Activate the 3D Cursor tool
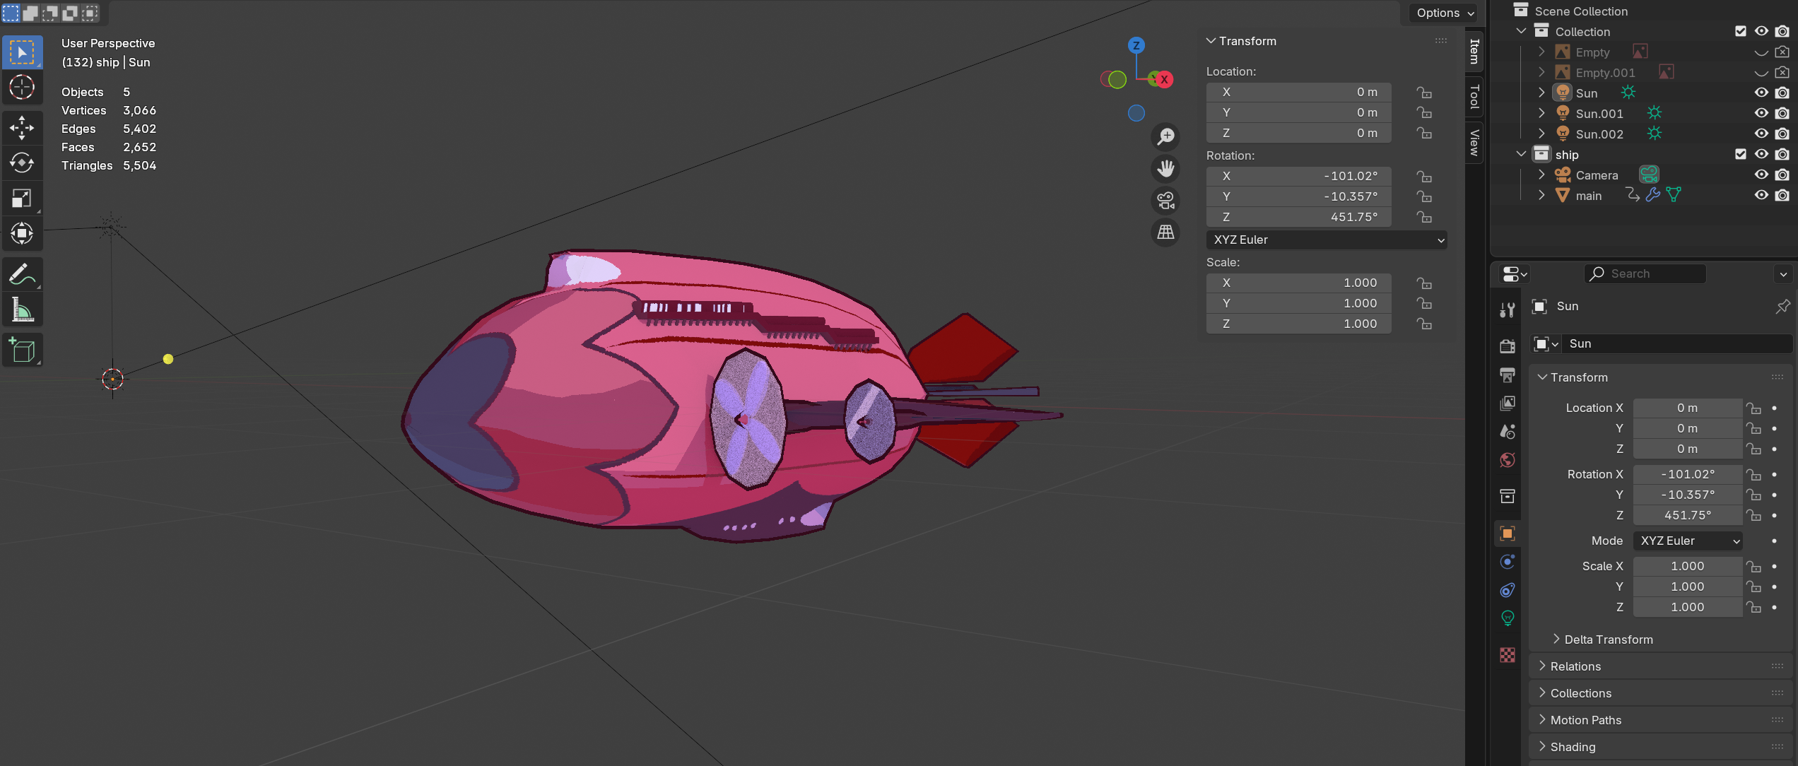The width and height of the screenshot is (1798, 766). pos(22,87)
